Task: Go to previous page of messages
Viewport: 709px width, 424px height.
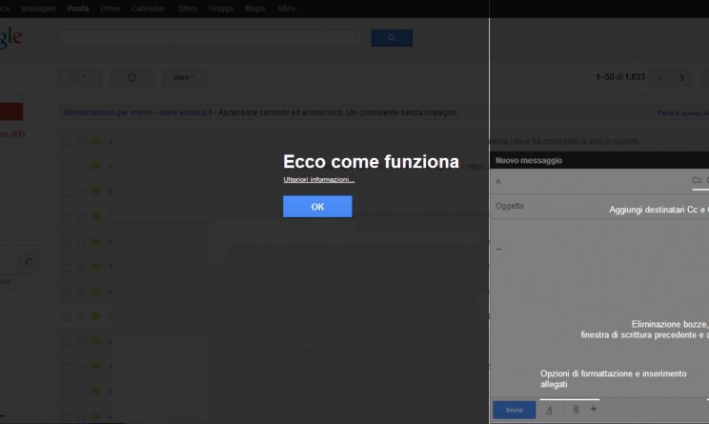Action: click(x=660, y=77)
